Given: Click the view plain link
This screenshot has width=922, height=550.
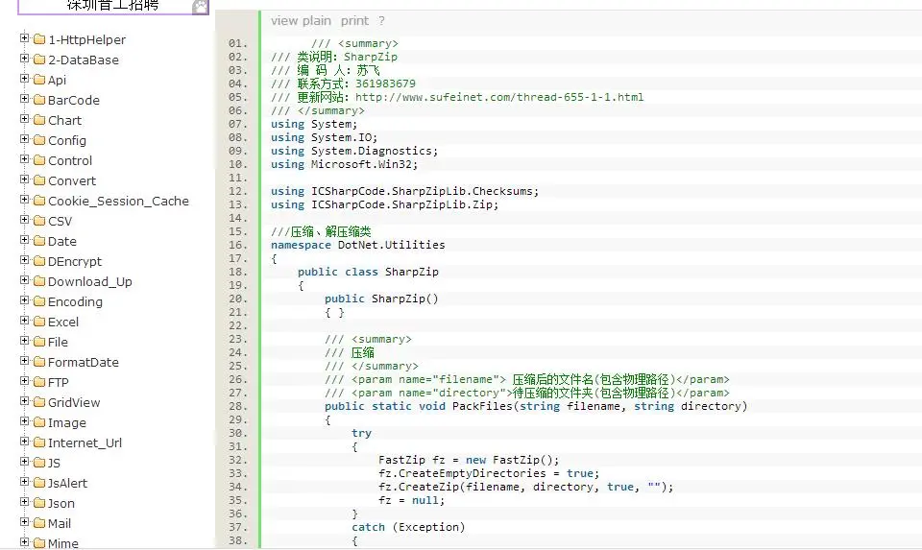Looking at the screenshot, I should [301, 20].
